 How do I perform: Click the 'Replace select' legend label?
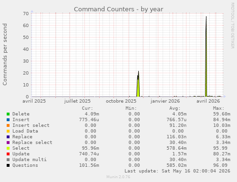[32, 143]
